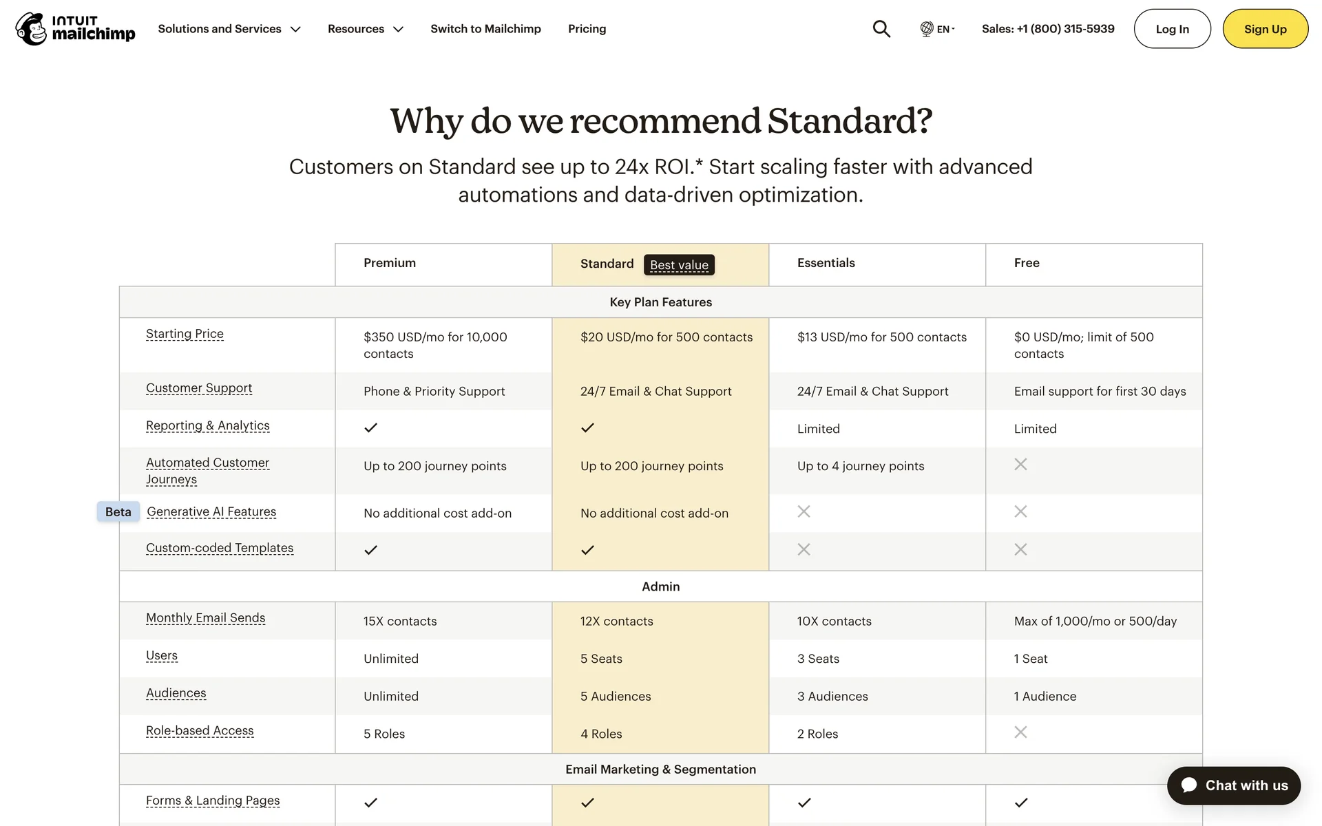The image size is (1322, 826).
Task: Click the Starting Price term link
Action: [185, 334]
